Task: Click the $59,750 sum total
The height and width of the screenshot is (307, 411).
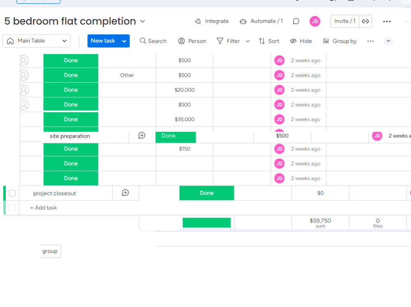Action: click(320, 223)
